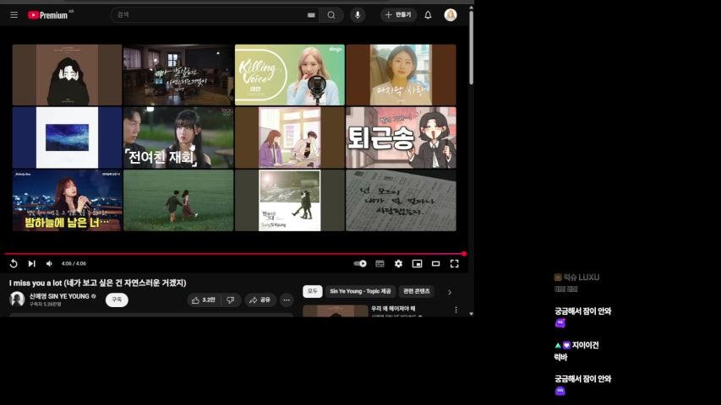
Task: Expand next filter chips arrow
Action: (449, 292)
